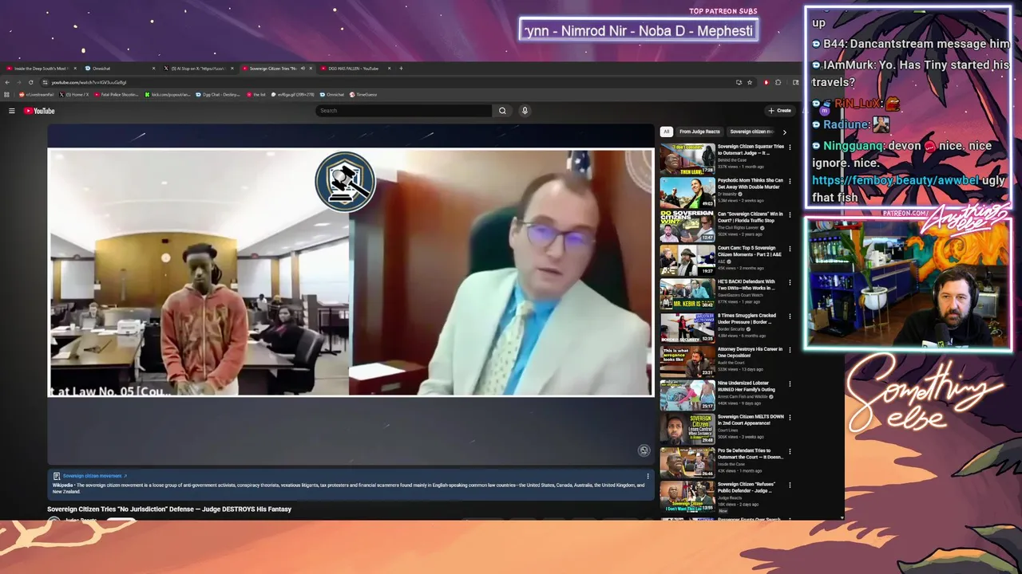Image resolution: width=1022 pixels, height=574 pixels.
Task: Open more options for Sovereign Citizen Squatter video
Action: coord(790,147)
